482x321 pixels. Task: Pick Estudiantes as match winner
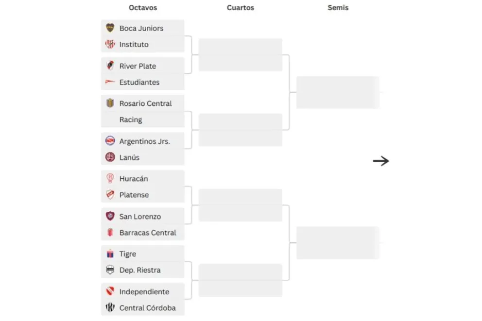[x=143, y=82]
